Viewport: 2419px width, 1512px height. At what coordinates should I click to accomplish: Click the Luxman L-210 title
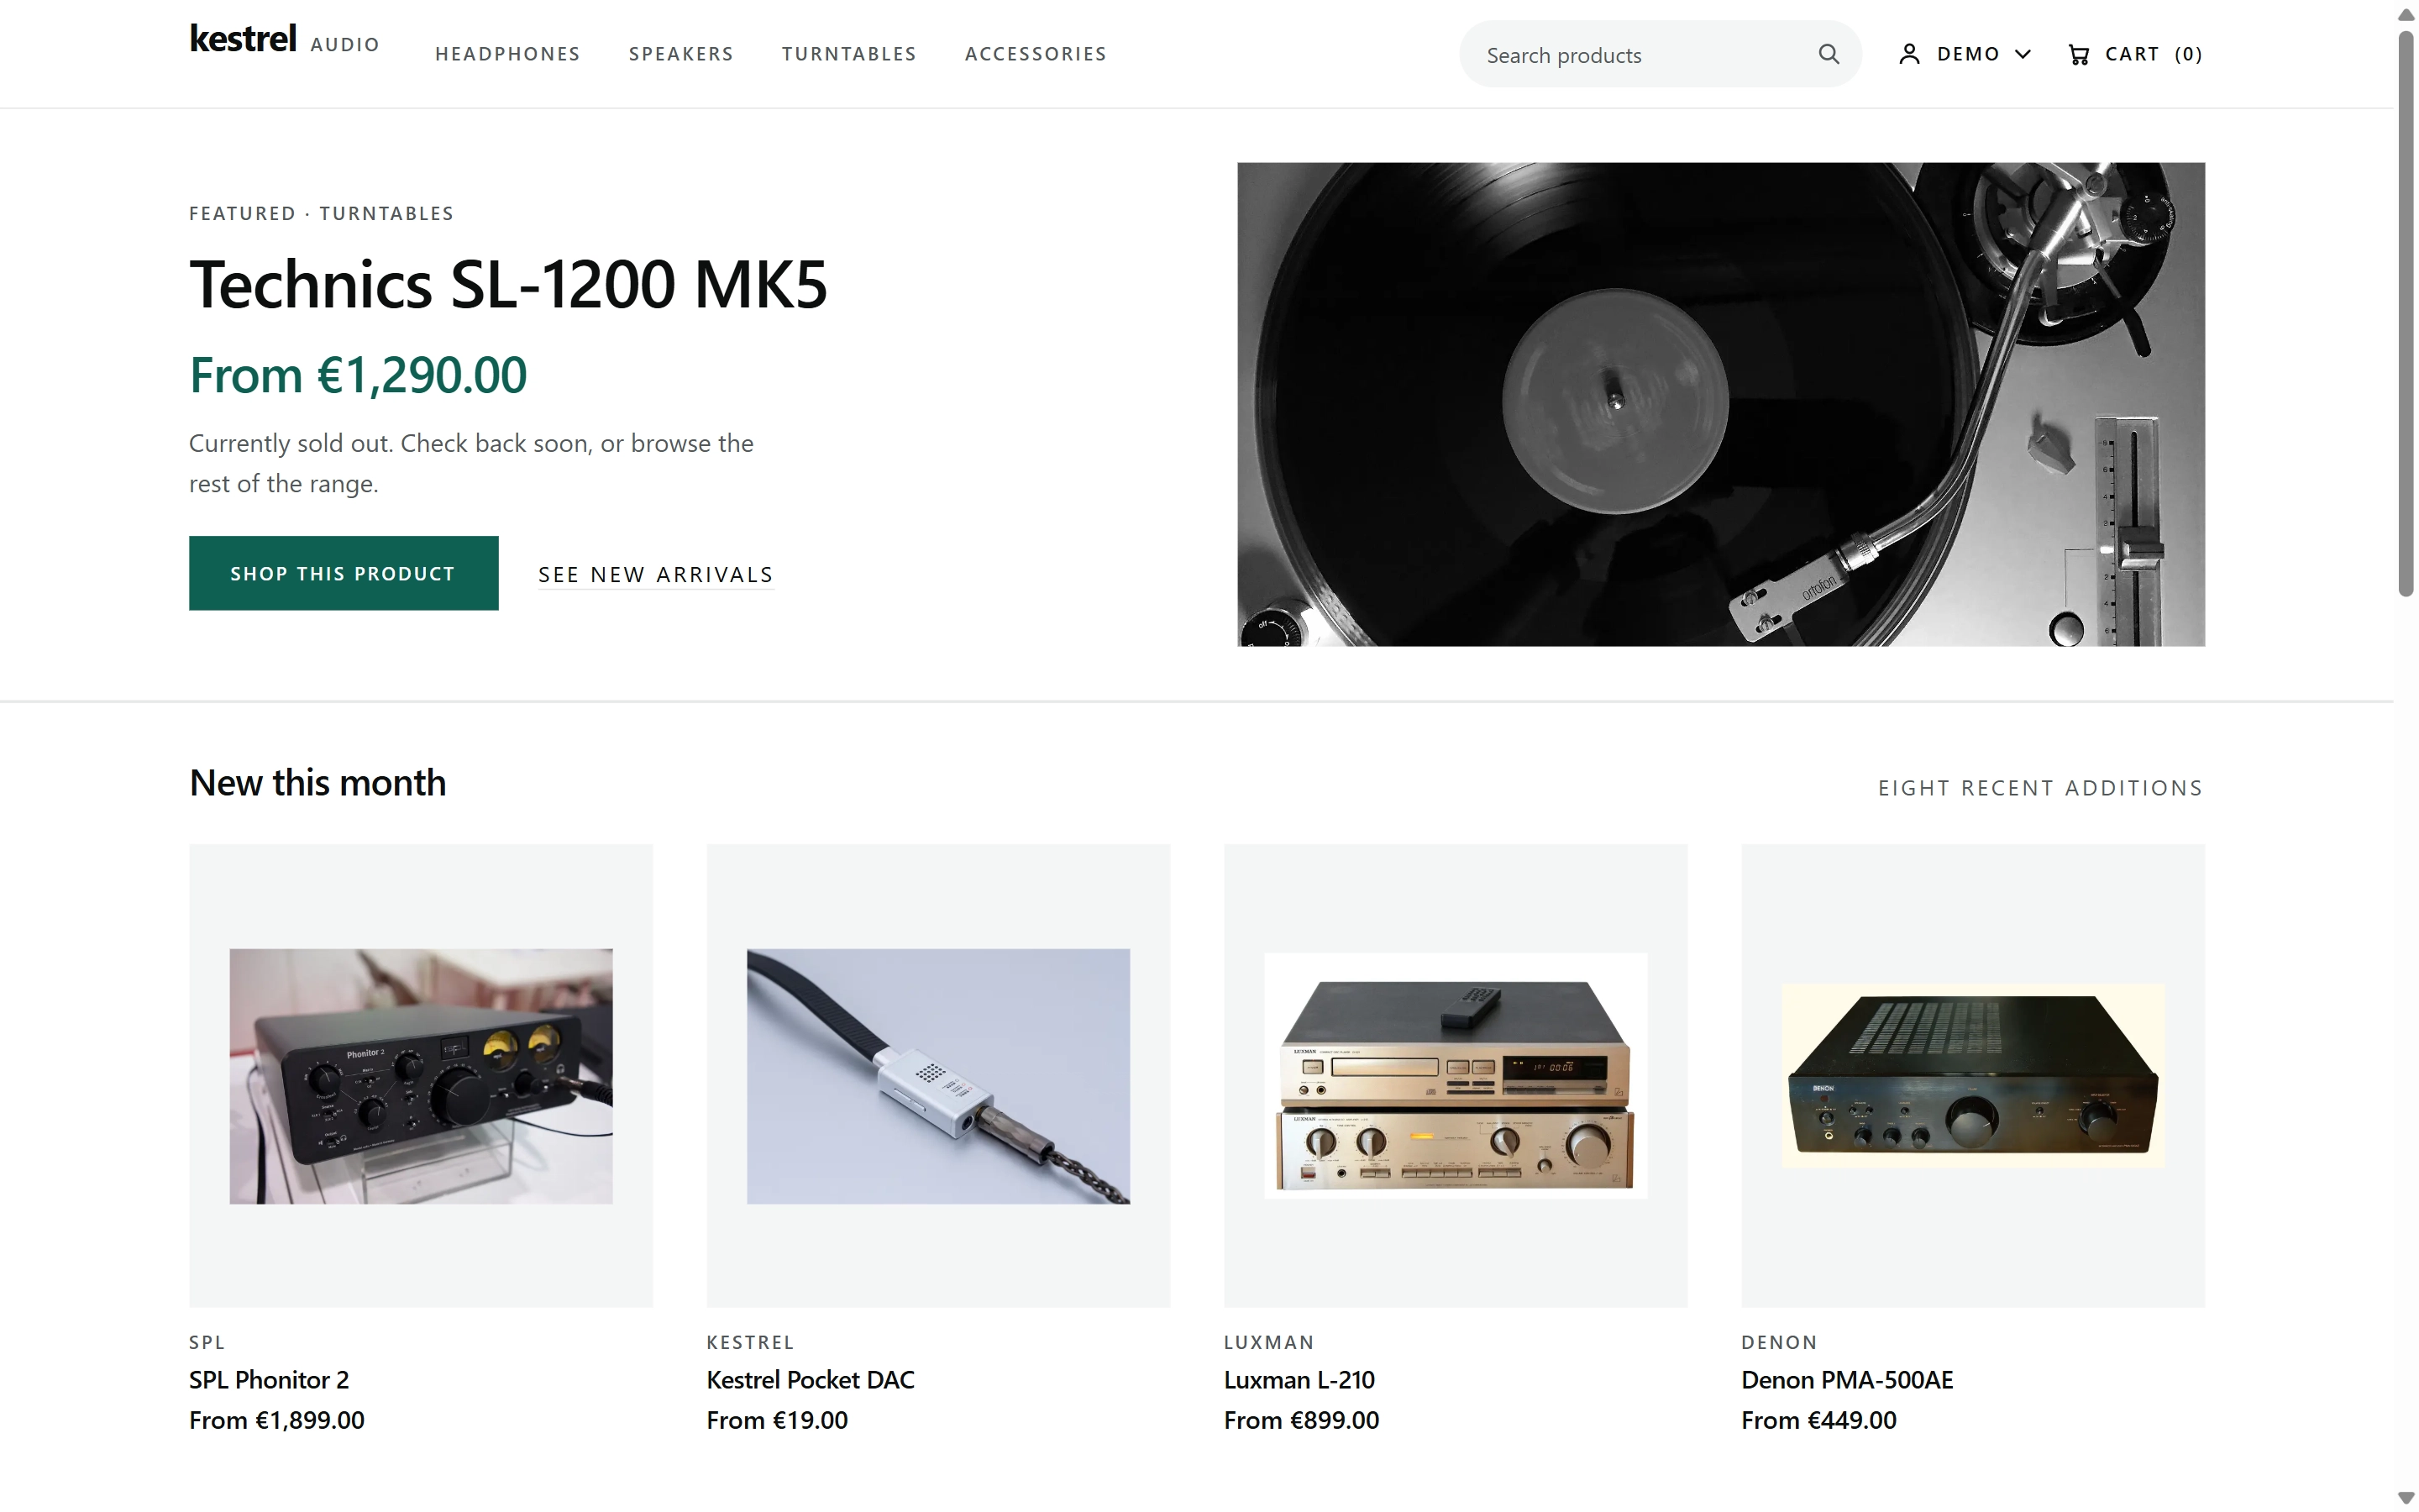pyautogui.click(x=1299, y=1380)
